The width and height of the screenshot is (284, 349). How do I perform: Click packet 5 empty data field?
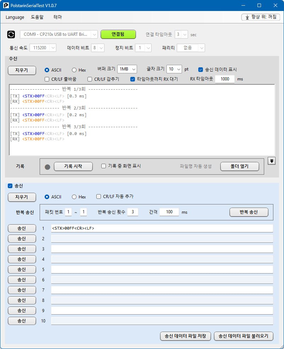(x=162, y=270)
